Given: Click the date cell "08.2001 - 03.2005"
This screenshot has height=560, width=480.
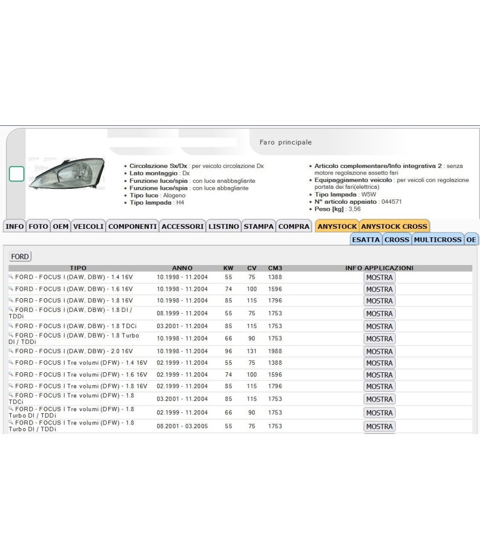Looking at the screenshot, I should (182, 426).
